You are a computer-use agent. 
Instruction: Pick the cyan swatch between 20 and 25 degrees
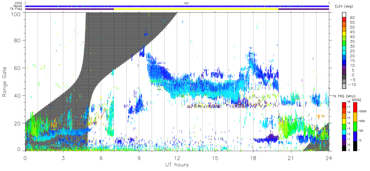coord(344,53)
